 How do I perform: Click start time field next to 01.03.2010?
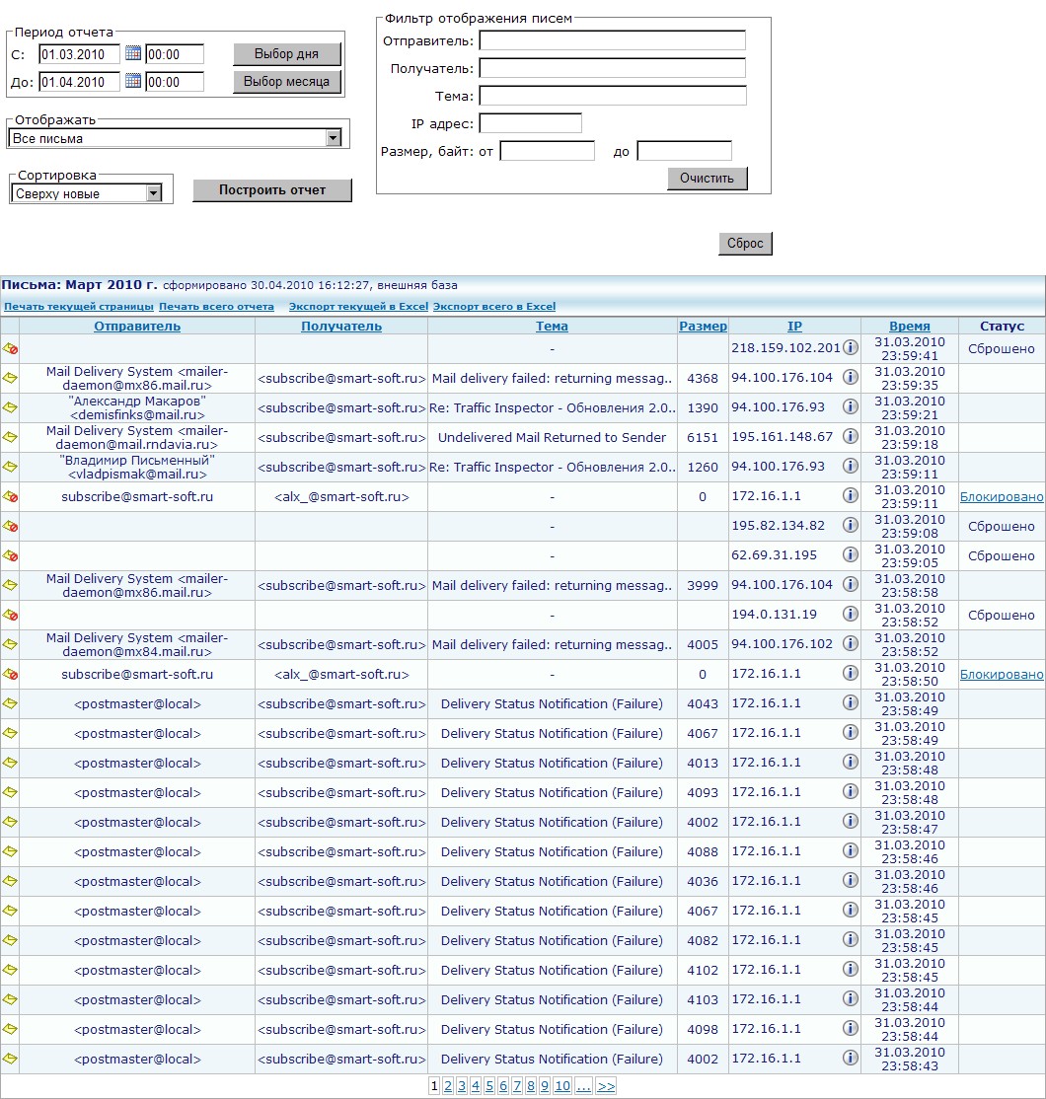pyautogui.click(x=175, y=54)
